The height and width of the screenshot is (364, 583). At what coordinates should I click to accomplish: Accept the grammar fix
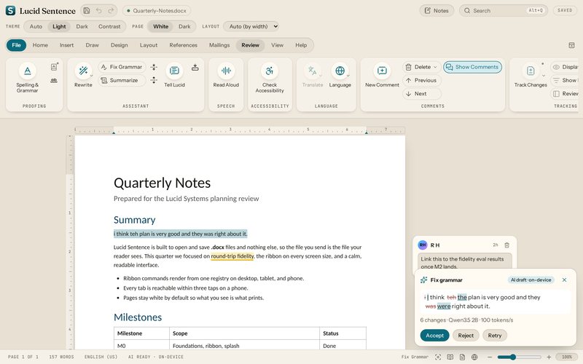point(434,336)
